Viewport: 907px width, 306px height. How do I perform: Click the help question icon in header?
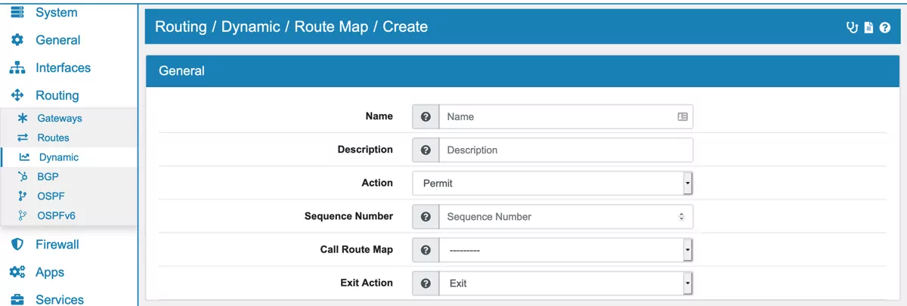[x=885, y=27]
